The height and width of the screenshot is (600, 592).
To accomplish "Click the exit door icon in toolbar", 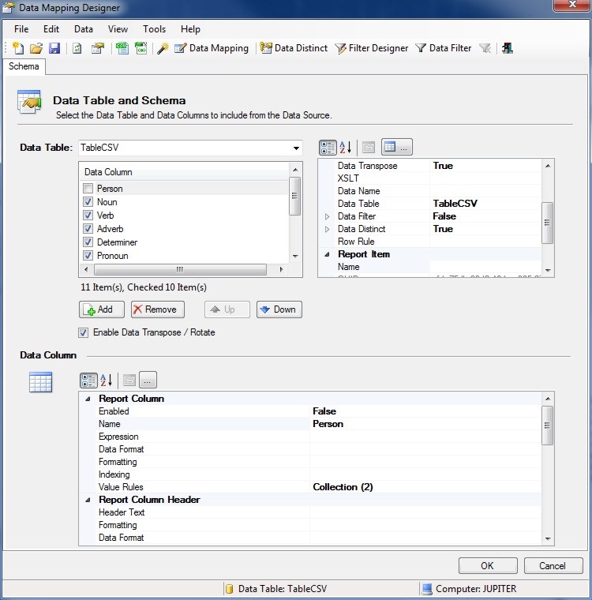I will pos(507,48).
